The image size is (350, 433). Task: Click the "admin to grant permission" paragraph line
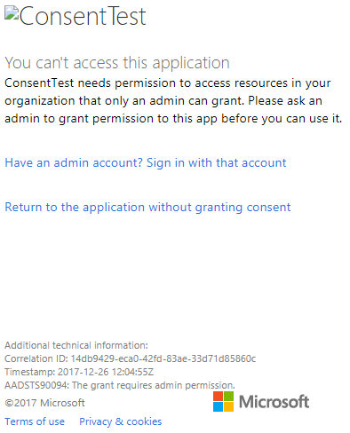coord(173,119)
